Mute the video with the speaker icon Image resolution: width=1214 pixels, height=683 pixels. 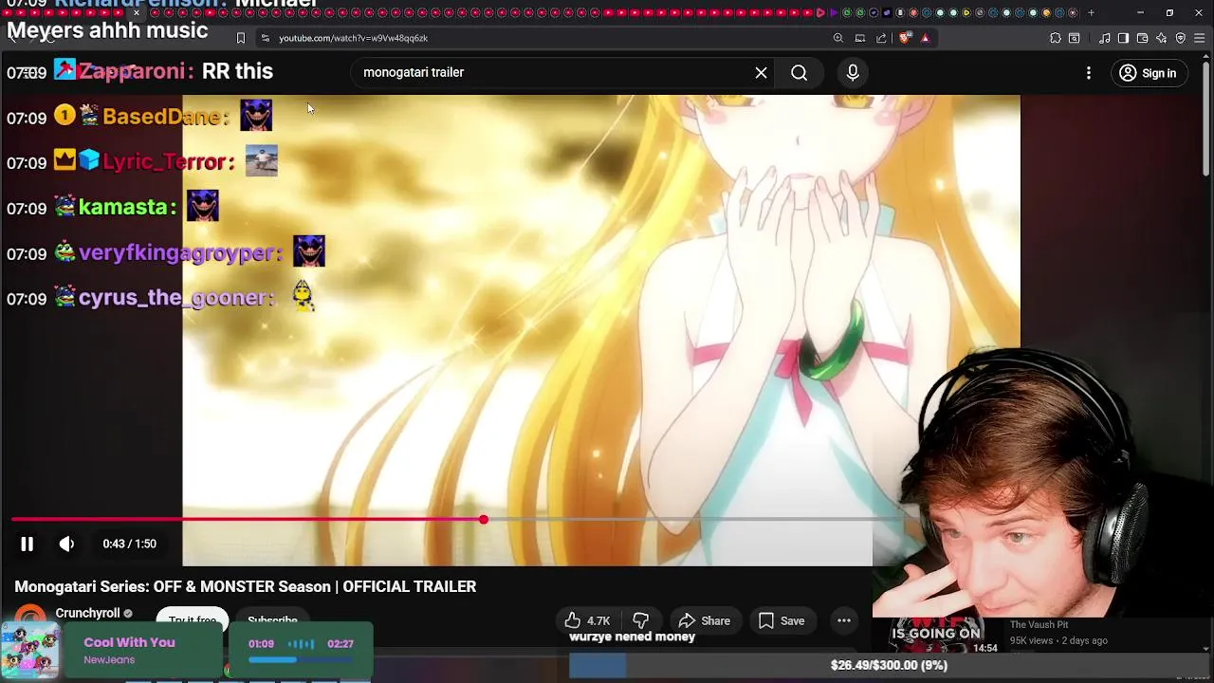coord(66,544)
